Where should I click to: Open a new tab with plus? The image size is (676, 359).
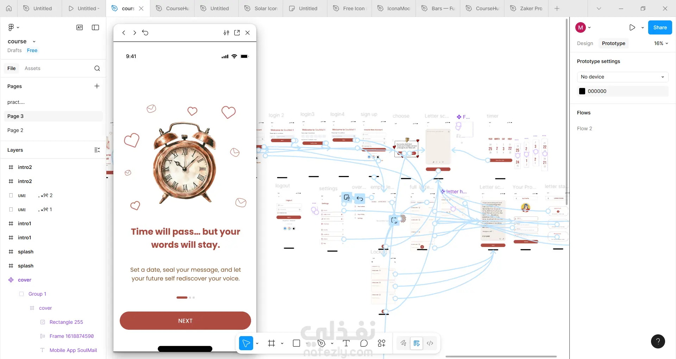(557, 8)
